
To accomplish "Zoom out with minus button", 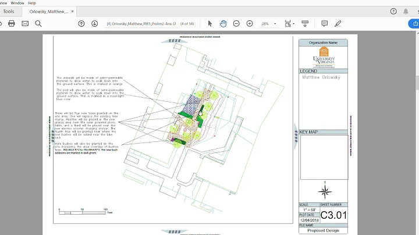I will click(236, 23).
